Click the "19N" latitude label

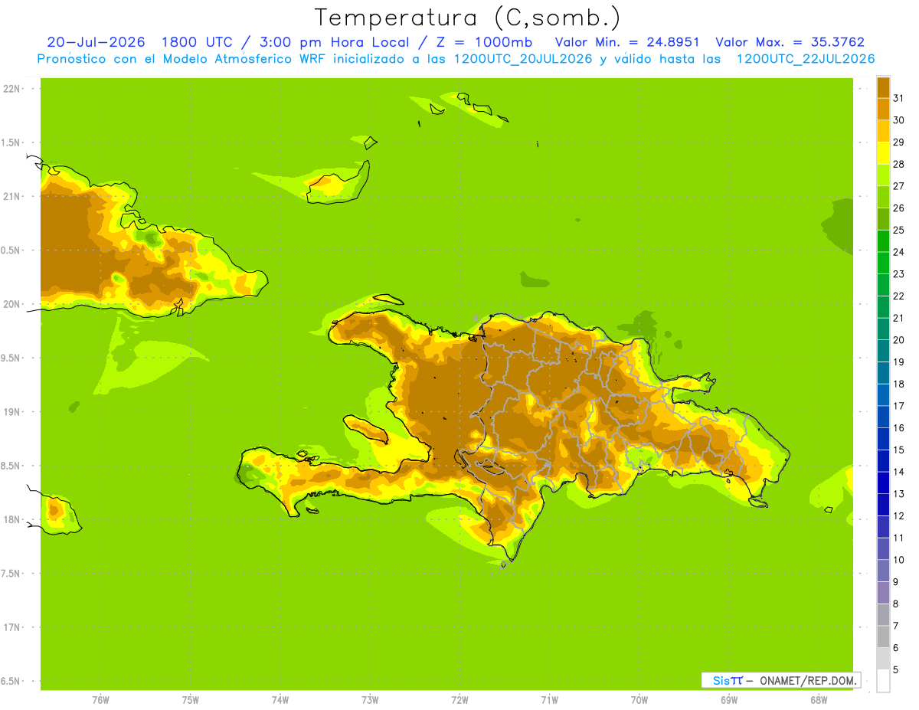point(11,411)
